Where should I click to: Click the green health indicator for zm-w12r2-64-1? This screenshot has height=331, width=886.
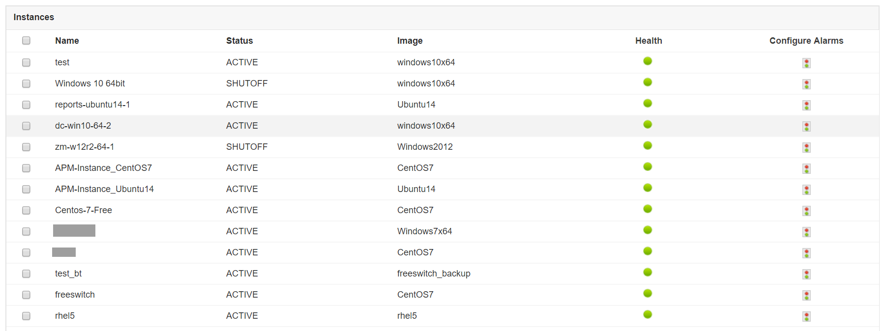pyautogui.click(x=648, y=145)
